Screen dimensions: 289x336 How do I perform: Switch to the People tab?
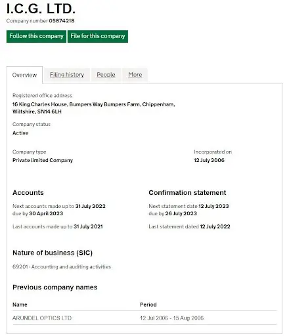106,75
